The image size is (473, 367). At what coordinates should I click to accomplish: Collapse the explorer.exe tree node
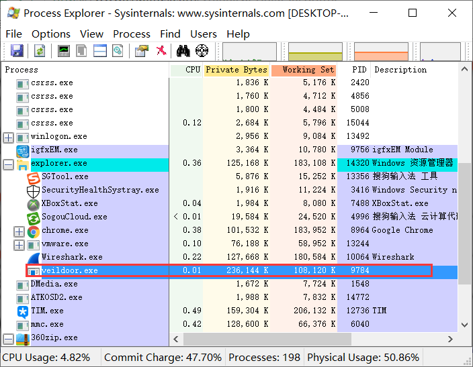click(x=9, y=164)
